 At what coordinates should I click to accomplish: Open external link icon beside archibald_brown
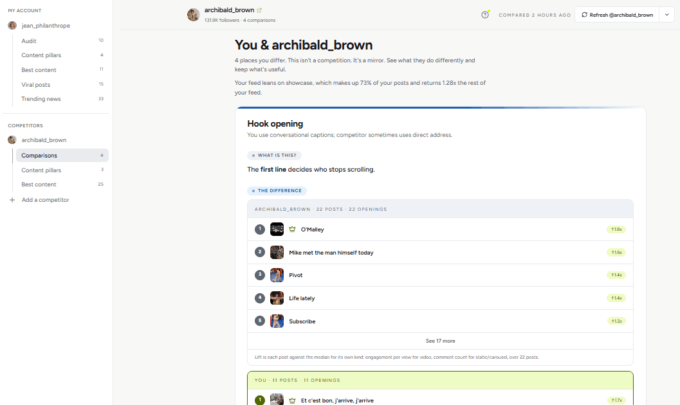[259, 10]
